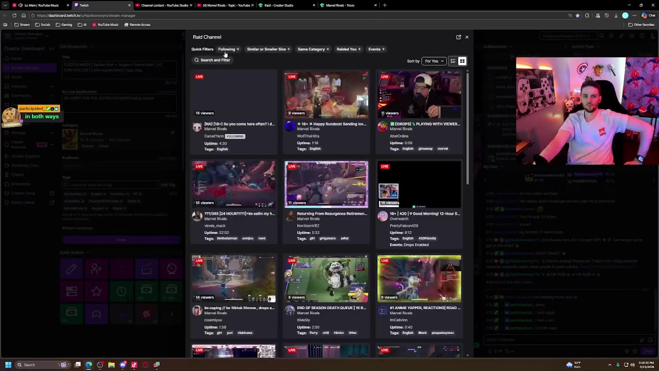Switch to Marvel Rivals Topic YouTube tab

(225, 5)
